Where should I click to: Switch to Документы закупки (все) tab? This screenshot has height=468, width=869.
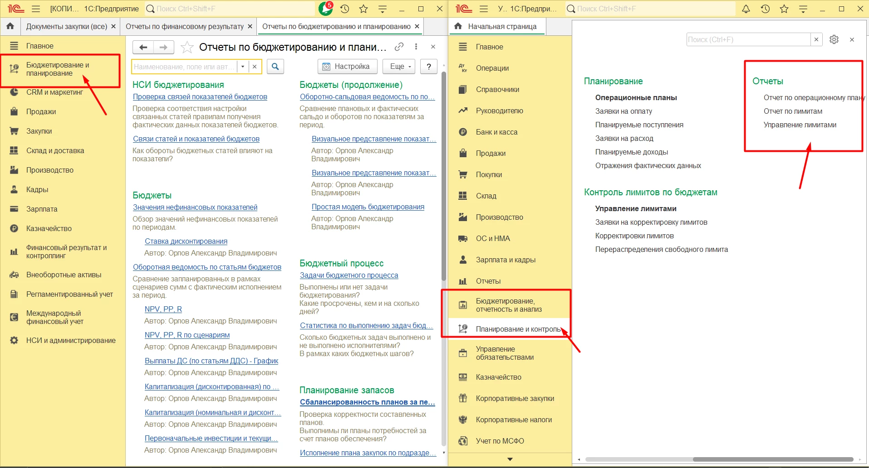click(x=67, y=26)
